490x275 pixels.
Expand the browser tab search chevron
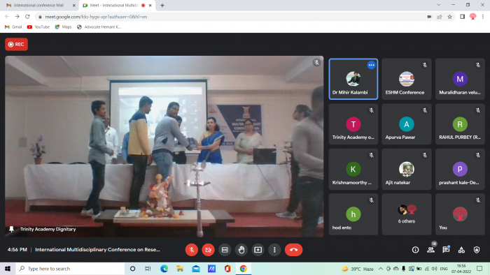tap(439, 5)
